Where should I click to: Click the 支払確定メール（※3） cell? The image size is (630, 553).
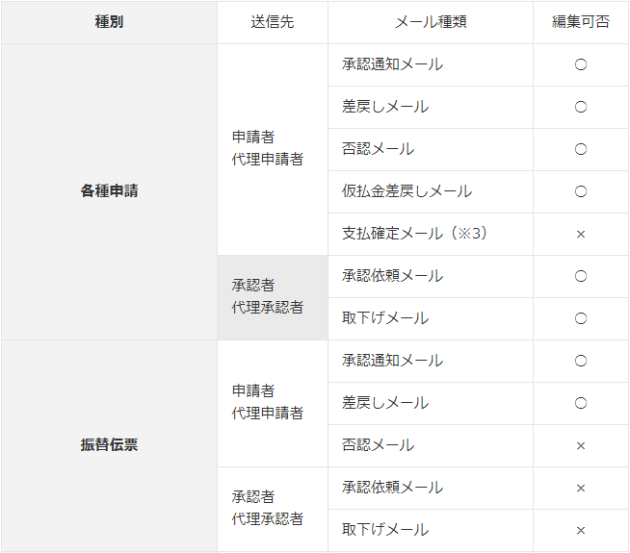(414, 234)
